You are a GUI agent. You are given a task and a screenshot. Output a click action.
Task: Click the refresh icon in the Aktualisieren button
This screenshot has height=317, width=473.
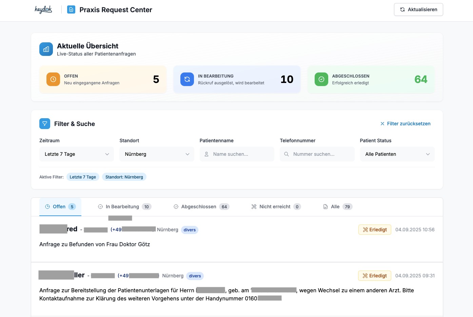click(402, 9)
